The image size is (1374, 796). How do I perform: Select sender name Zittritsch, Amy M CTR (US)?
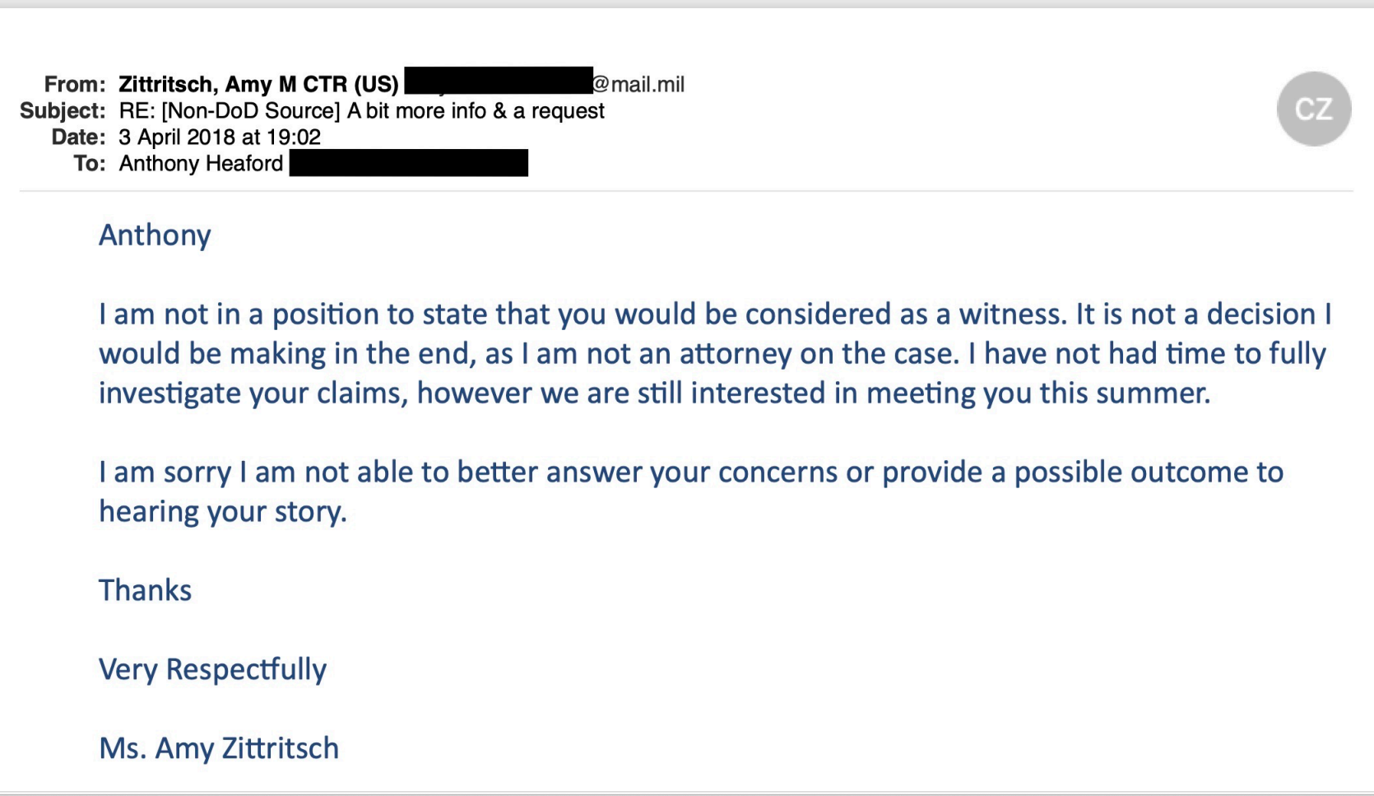coord(258,84)
